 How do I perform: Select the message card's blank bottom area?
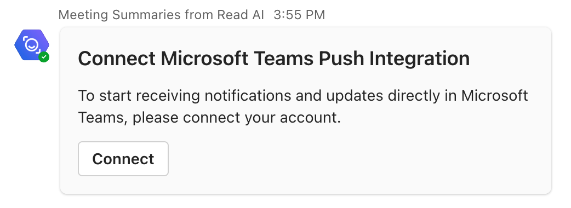pyautogui.click(x=306, y=184)
